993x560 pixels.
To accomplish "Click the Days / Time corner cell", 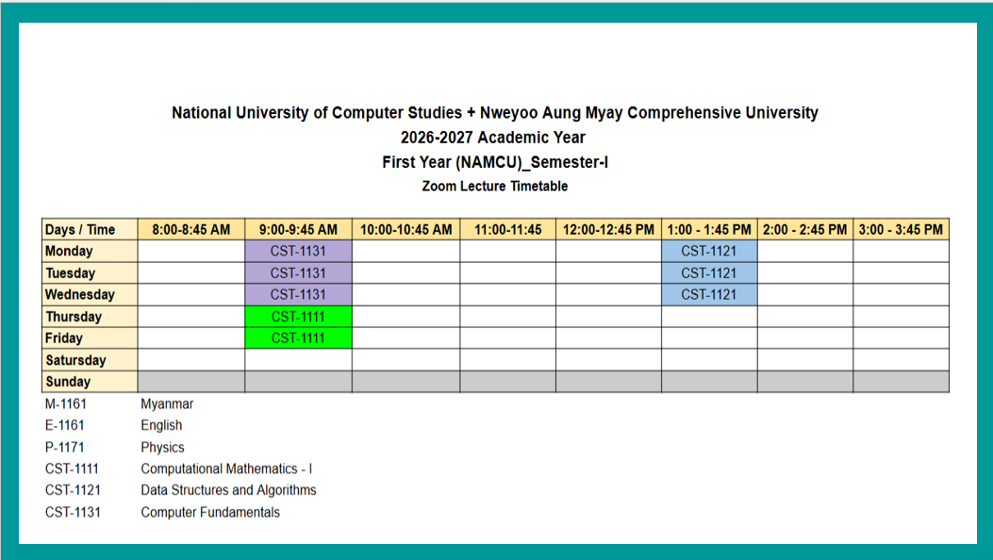I will [90, 230].
